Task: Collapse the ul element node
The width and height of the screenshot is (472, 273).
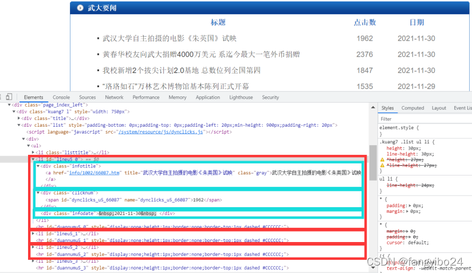Action: (28, 146)
